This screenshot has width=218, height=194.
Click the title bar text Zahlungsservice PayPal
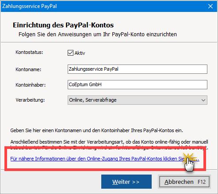tap(30, 6)
